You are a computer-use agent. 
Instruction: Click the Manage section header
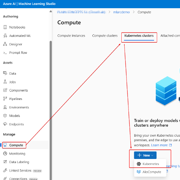9,134
